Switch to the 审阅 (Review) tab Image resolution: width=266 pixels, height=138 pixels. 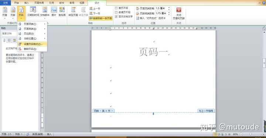(72, 3)
